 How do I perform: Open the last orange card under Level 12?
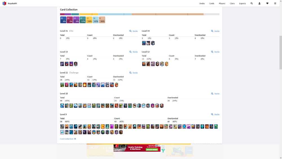(x=167, y=64)
